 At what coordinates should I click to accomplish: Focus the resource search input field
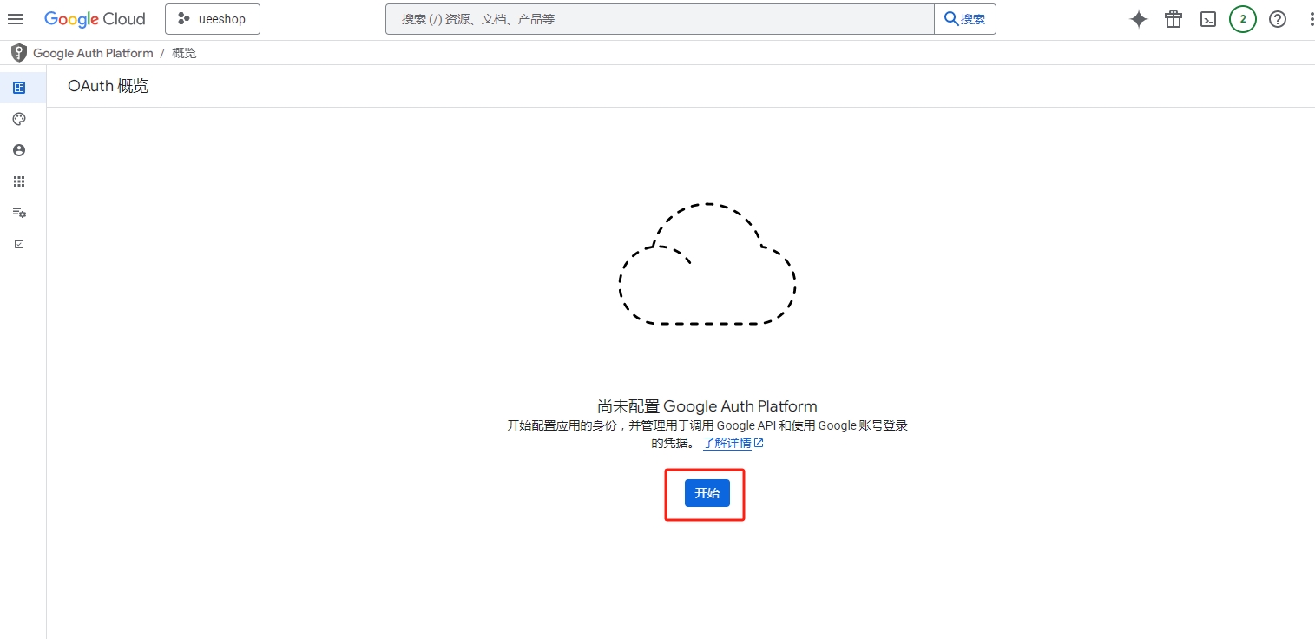[x=660, y=19]
